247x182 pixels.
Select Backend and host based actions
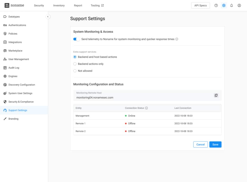click(x=75, y=57)
